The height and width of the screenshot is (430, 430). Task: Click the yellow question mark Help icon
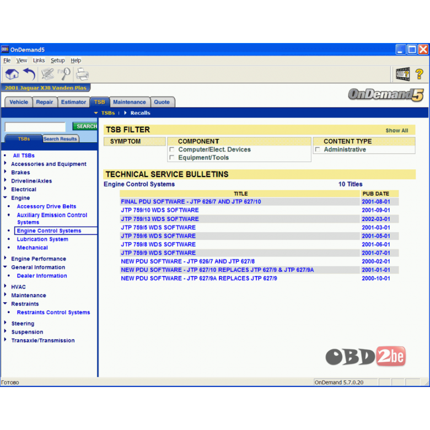click(x=419, y=74)
